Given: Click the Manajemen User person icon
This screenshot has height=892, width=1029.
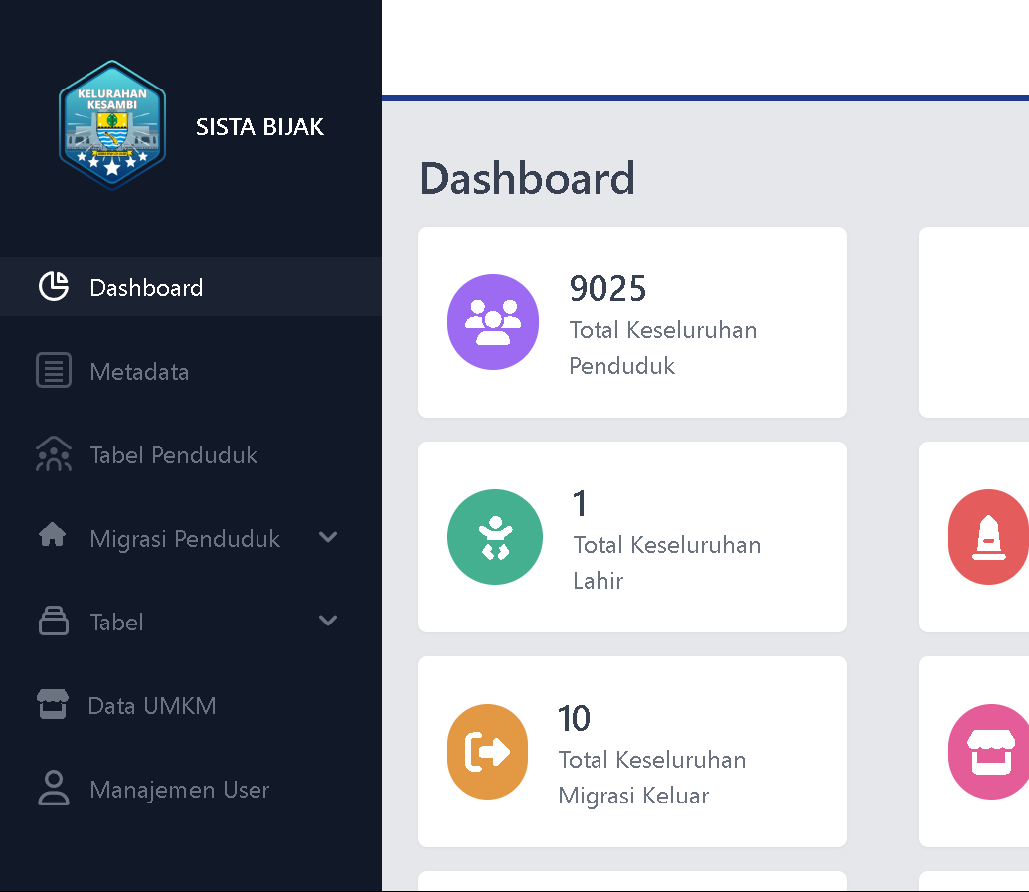Looking at the screenshot, I should [x=53, y=789].
